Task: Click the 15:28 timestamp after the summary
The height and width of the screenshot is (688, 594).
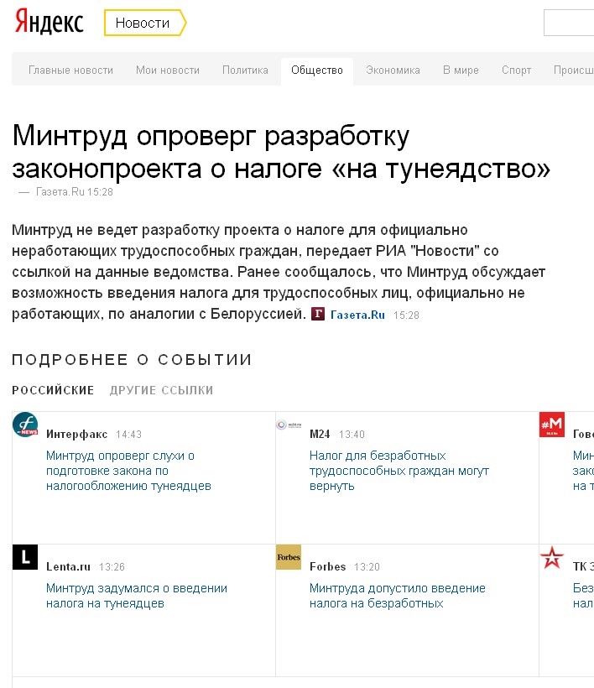Action: click(406, 315)
